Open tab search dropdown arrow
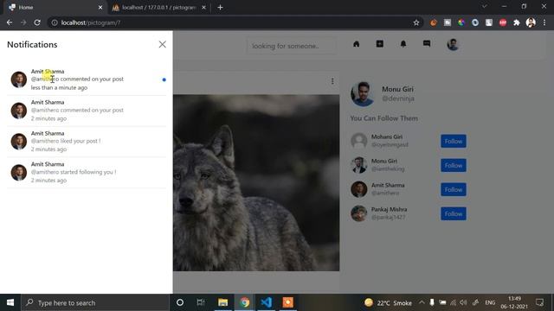The image size is (554, 311). point(485,6)
